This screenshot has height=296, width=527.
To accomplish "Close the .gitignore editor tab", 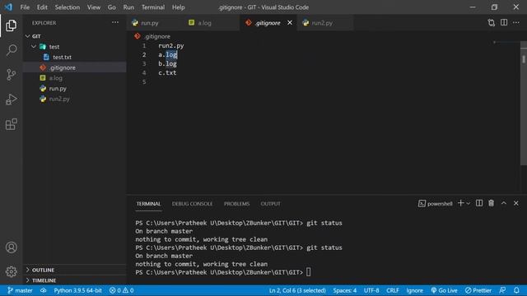I will pos(290,22).
